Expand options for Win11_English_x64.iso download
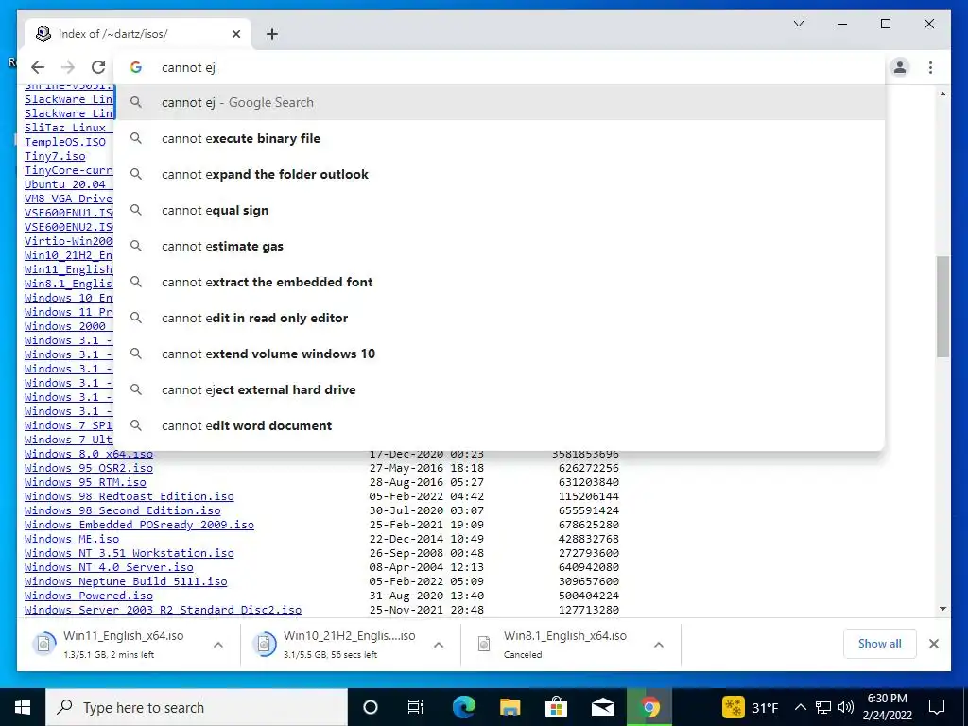 pyautogui.click(x=218, y=645)
